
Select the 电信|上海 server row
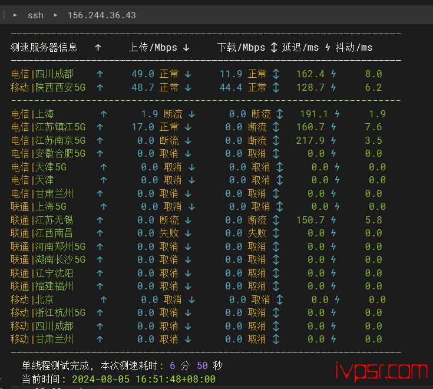[199, 114]
